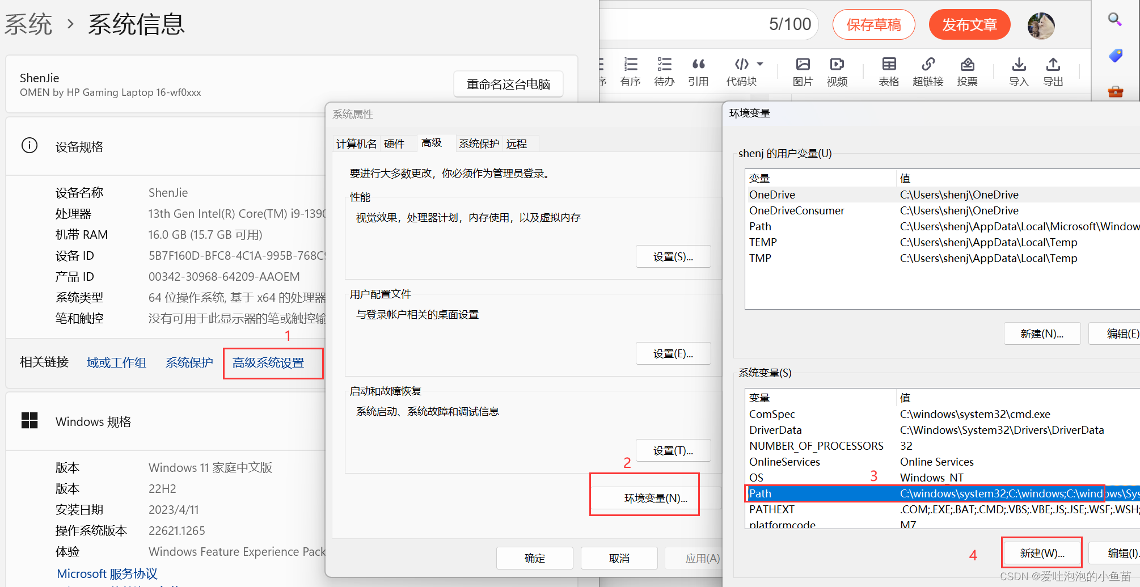Insert a hyperlink (超链接)
Image resolution: width=1140 pixels, height=587 pixels.
click(x=928, y=71)
